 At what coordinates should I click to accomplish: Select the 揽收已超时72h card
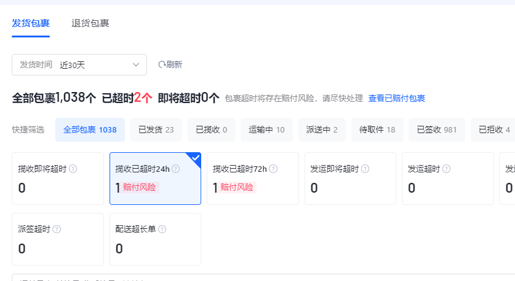click(253, 179)
